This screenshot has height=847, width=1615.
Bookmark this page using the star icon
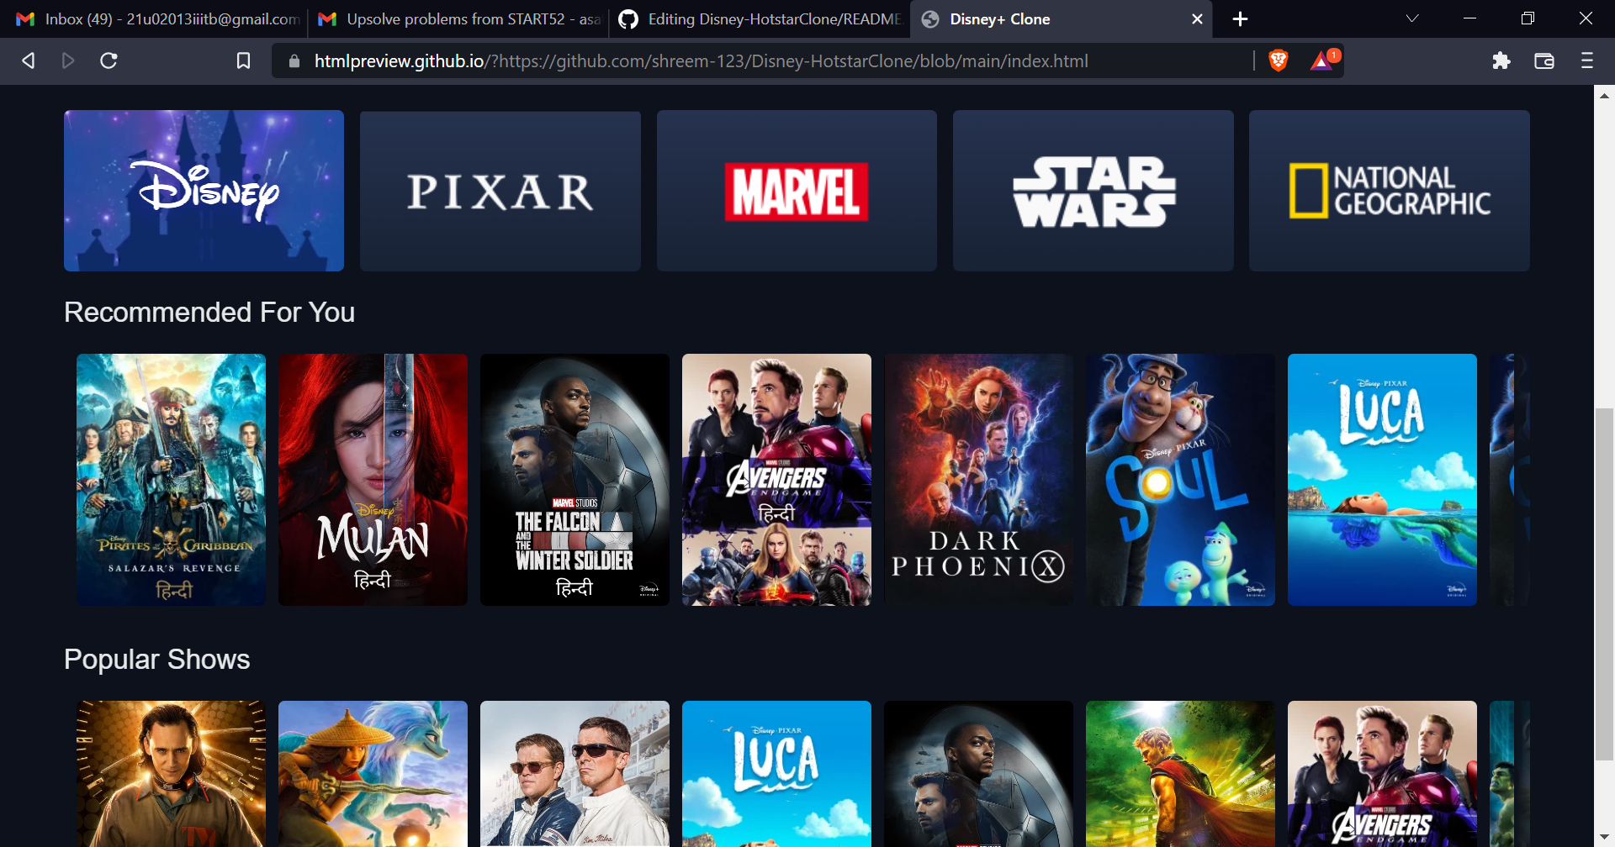(243, 60)
